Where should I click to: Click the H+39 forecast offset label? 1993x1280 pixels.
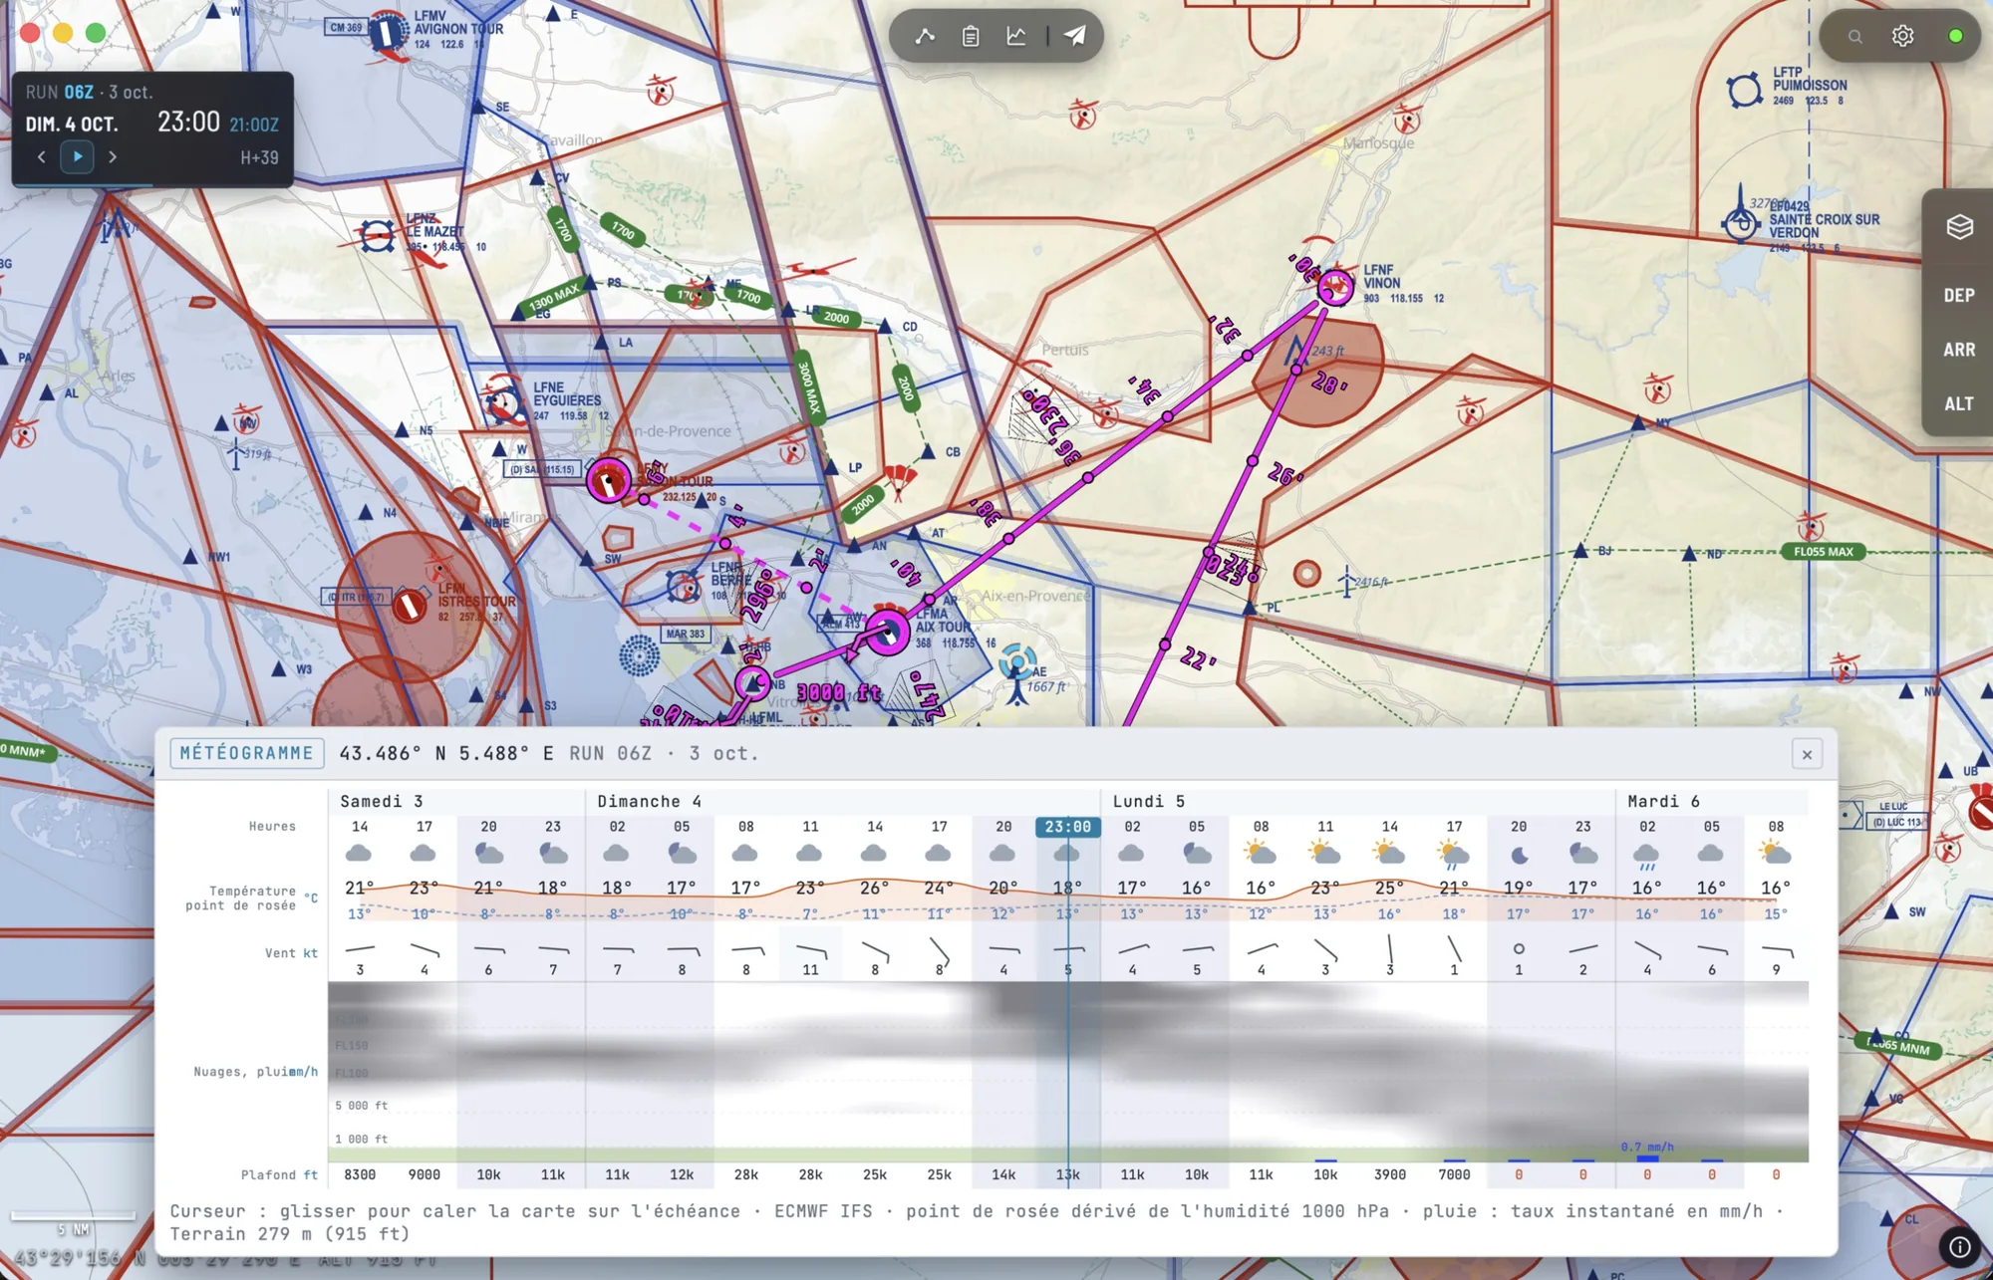pyautogui.click(x=259, y=157)
